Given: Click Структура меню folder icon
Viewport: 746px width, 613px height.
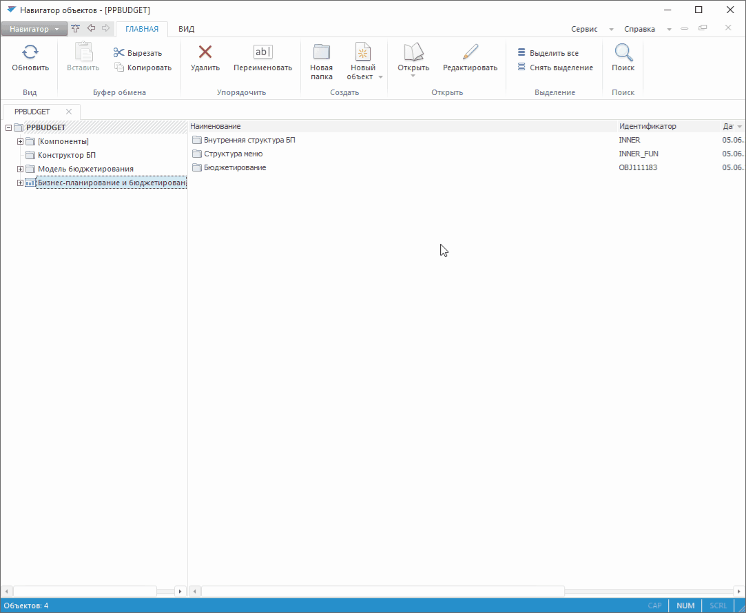Looking at the screenshot, I should 197,154.
